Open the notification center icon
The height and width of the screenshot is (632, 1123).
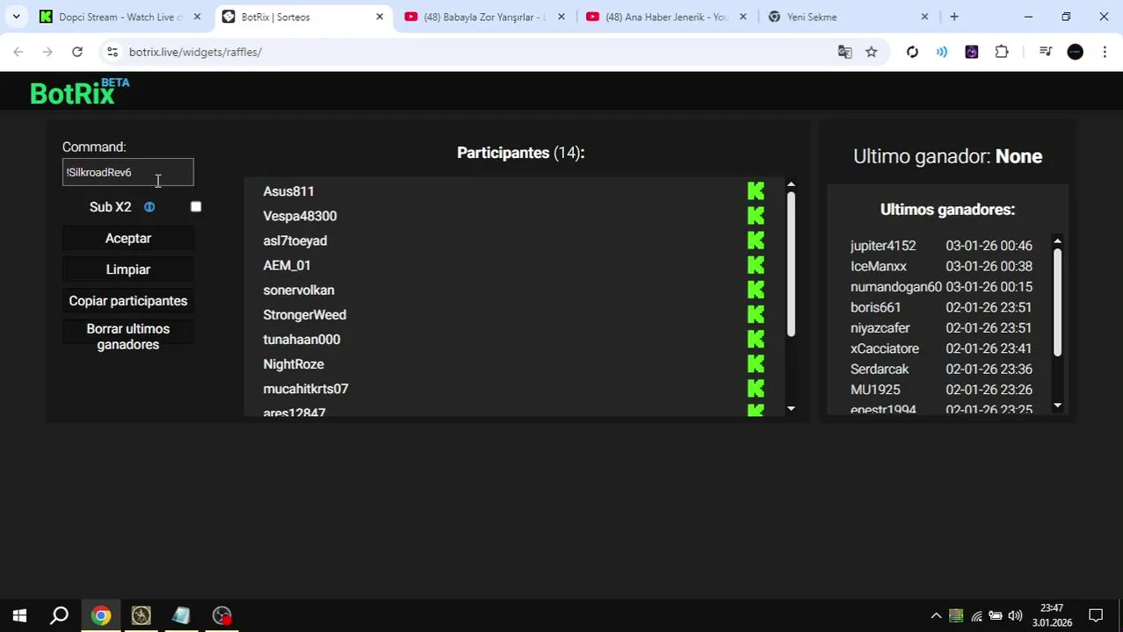(x=1096, y=615)
